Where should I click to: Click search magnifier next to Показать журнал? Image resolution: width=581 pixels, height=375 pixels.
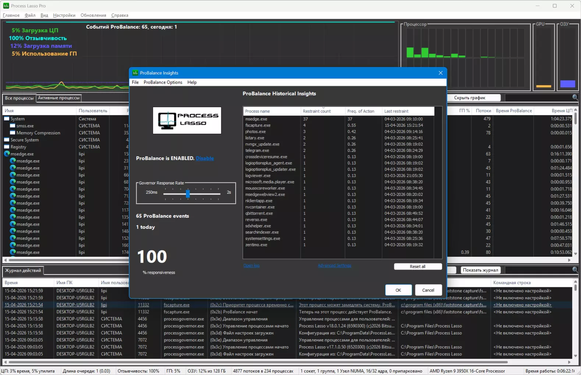(x=575, y=270)
